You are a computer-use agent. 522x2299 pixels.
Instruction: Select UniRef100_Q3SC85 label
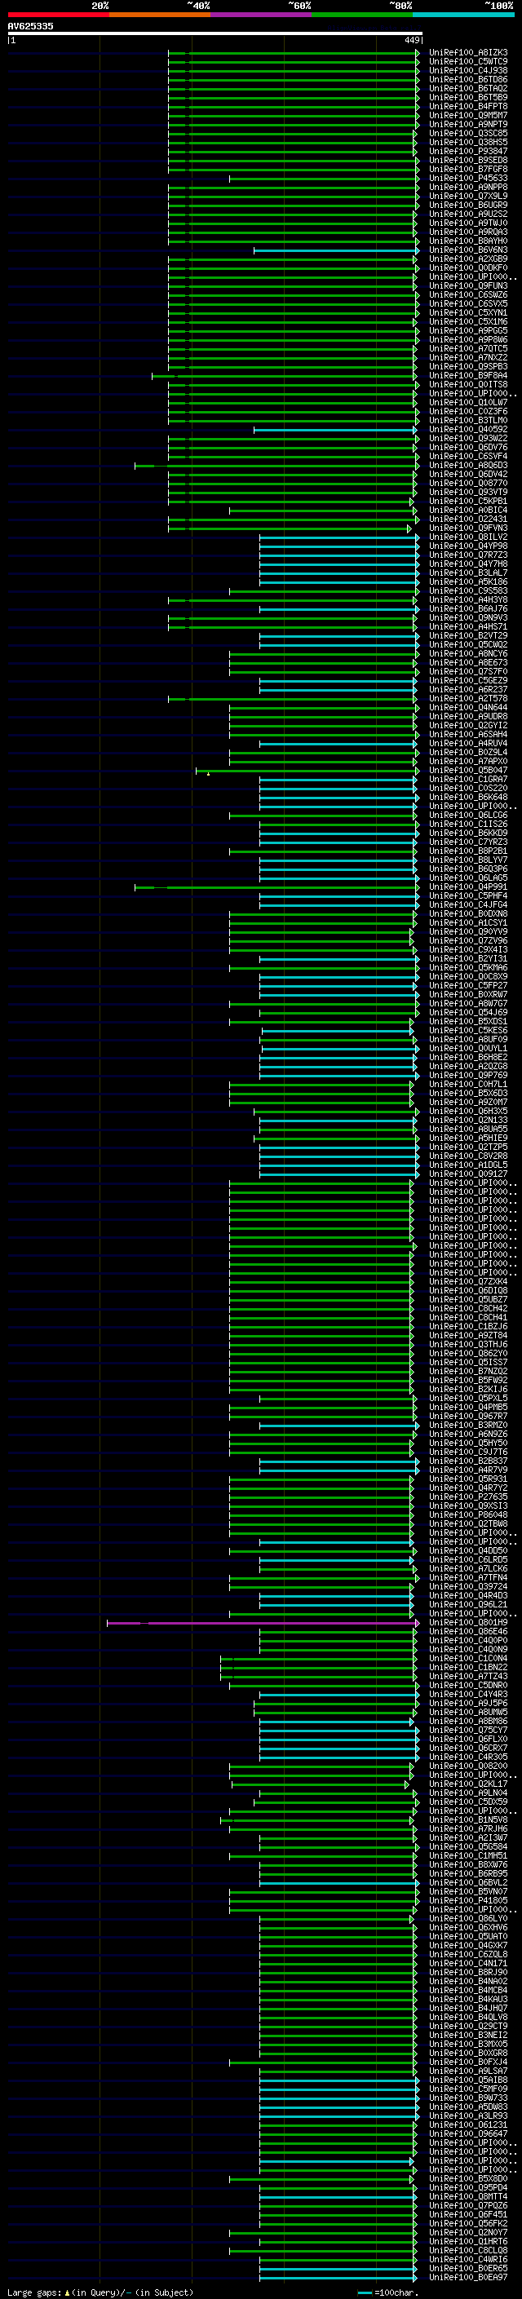click(x=467, y=133)
